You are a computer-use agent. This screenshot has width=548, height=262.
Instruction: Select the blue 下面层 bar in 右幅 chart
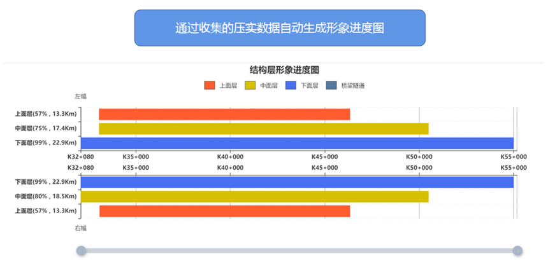pyautogui.click(x=297, y=183)
